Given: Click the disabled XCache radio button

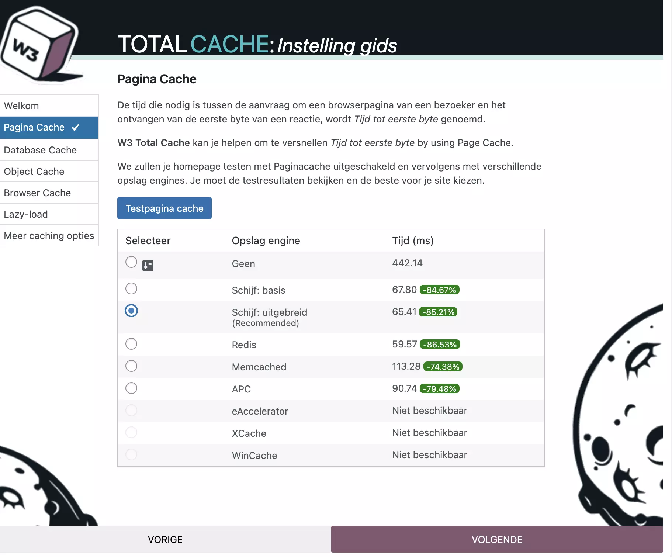Looking at the screenshot, I should [x=131, y=432].
